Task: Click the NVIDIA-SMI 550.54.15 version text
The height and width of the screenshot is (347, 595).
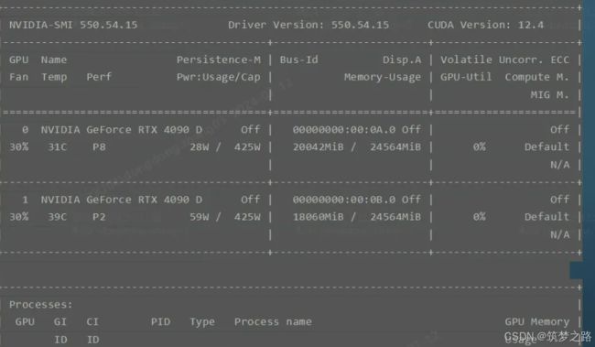Action: [73, 25]
